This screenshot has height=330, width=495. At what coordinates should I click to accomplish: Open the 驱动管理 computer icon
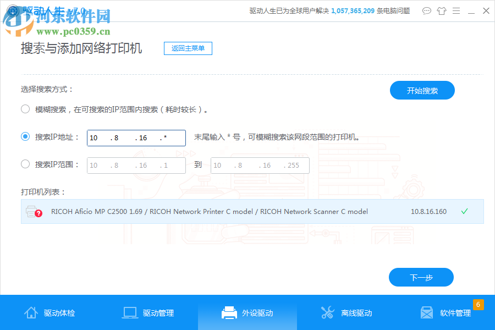tap(130, 312)
